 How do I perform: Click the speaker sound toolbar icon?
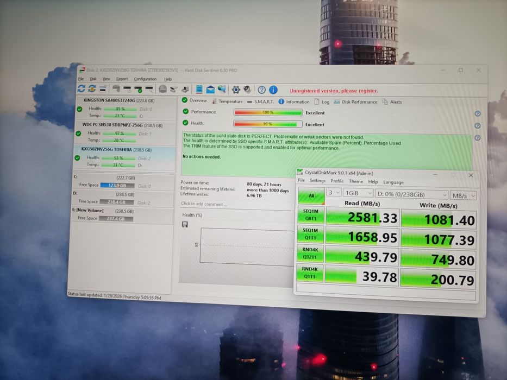point(247,90)
